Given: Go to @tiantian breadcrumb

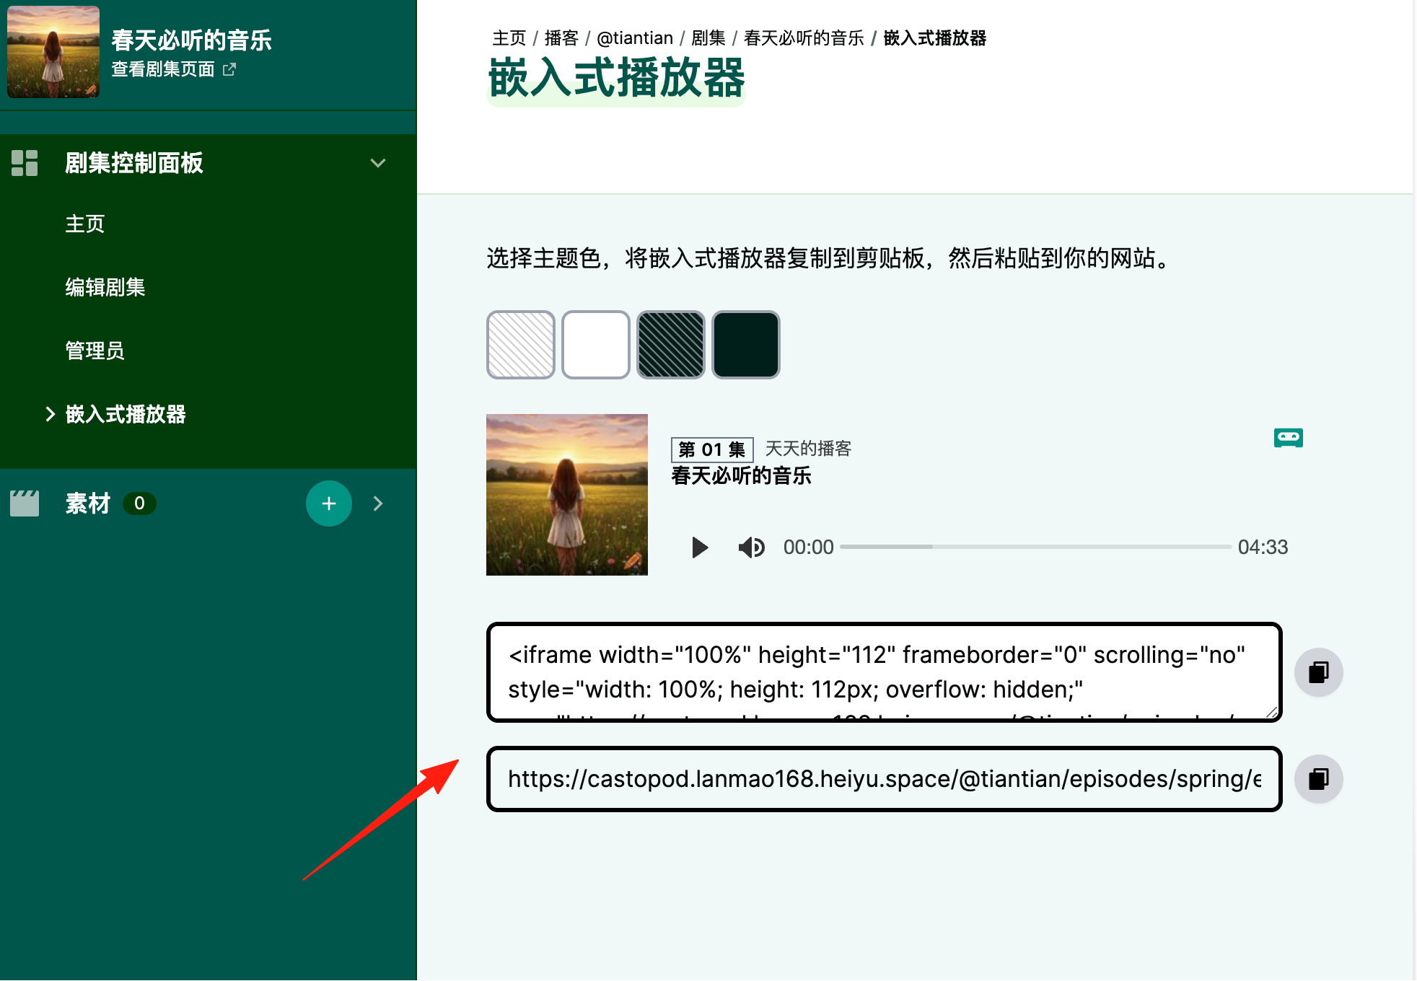Looking at the screenshot, I should click(635, 38).
